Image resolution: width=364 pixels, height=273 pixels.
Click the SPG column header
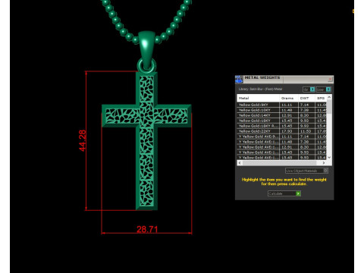(x=321, y=98)
